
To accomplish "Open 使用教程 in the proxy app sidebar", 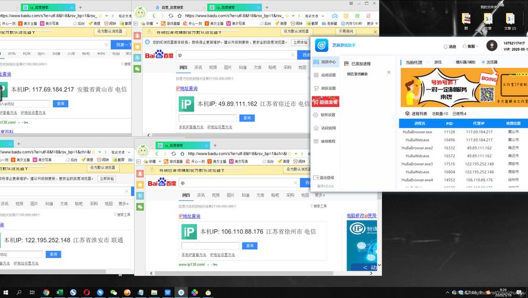I will click(x=324, y=141).
